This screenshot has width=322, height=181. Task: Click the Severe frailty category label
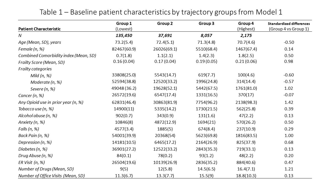pos(43,89)
